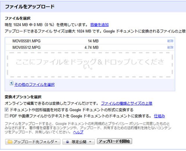Click その他のファイルを選択 link
This screenshot has height=151, width=186.
click(x=34, y=85)
